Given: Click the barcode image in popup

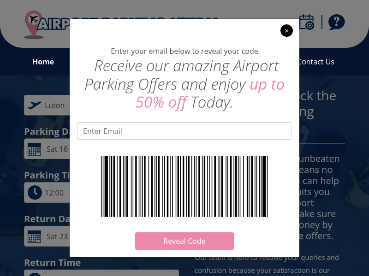Looking at the screenshot, I should point(184,186).
